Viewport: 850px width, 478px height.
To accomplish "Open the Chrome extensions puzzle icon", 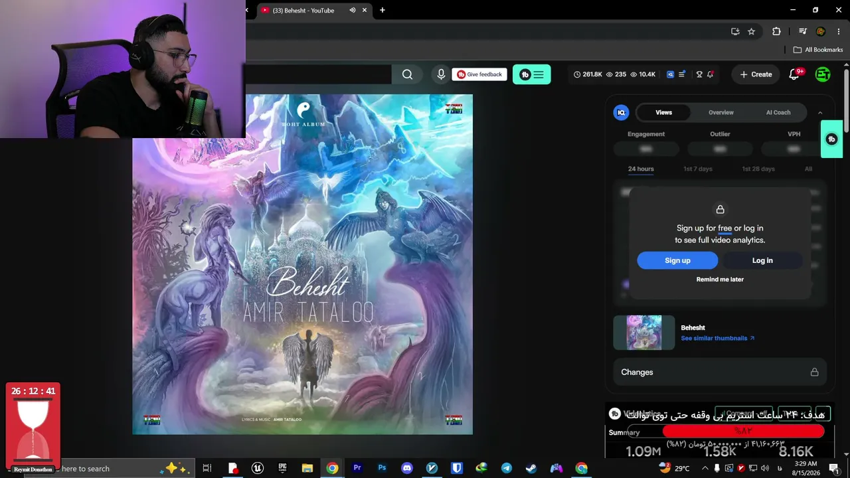I will tap(776, 31).
